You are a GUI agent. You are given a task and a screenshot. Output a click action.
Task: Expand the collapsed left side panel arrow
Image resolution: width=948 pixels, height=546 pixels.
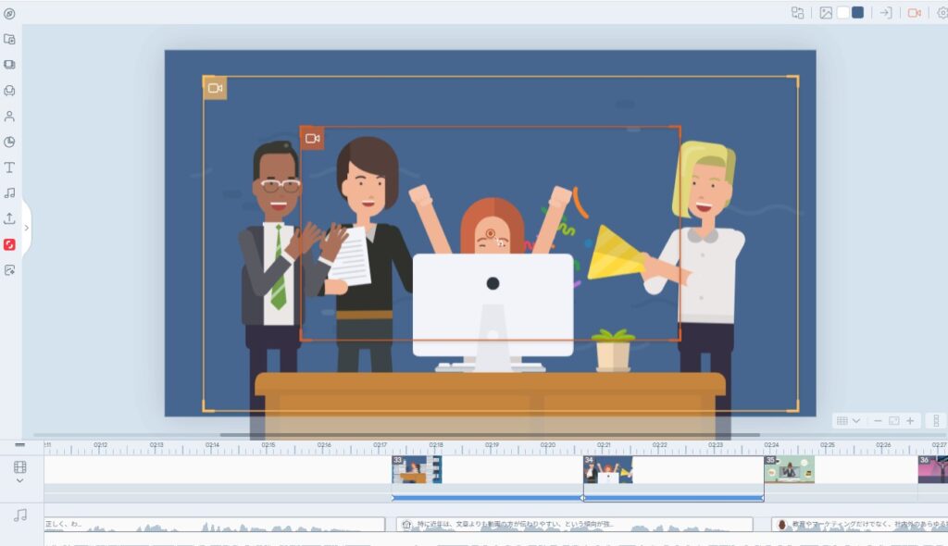coord(27,228)
